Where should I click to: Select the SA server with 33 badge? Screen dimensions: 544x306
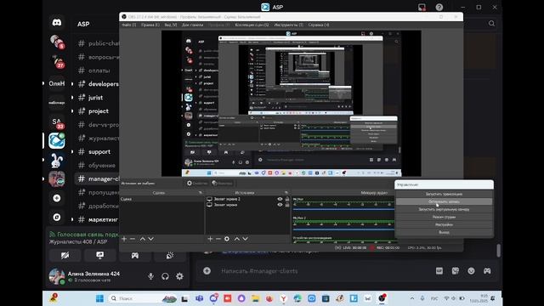(x=57, y=122)
